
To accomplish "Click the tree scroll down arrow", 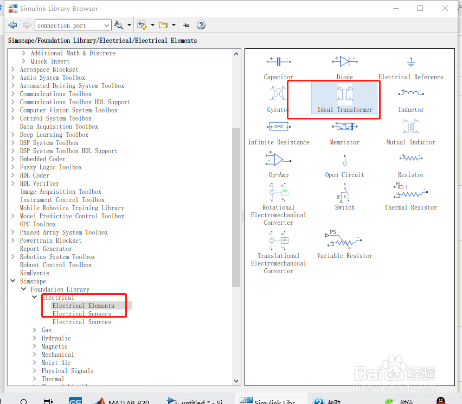I will tap(236, 381).
